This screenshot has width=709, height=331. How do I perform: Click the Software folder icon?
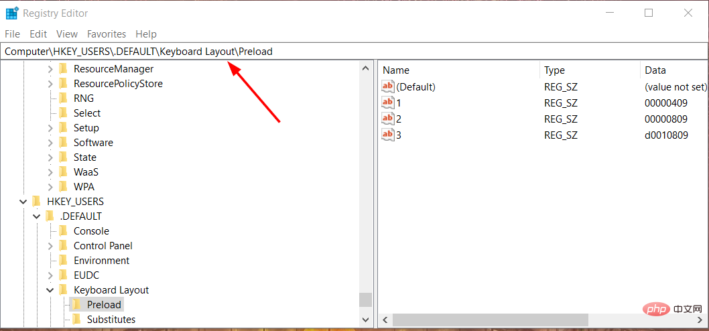(64, 143)
